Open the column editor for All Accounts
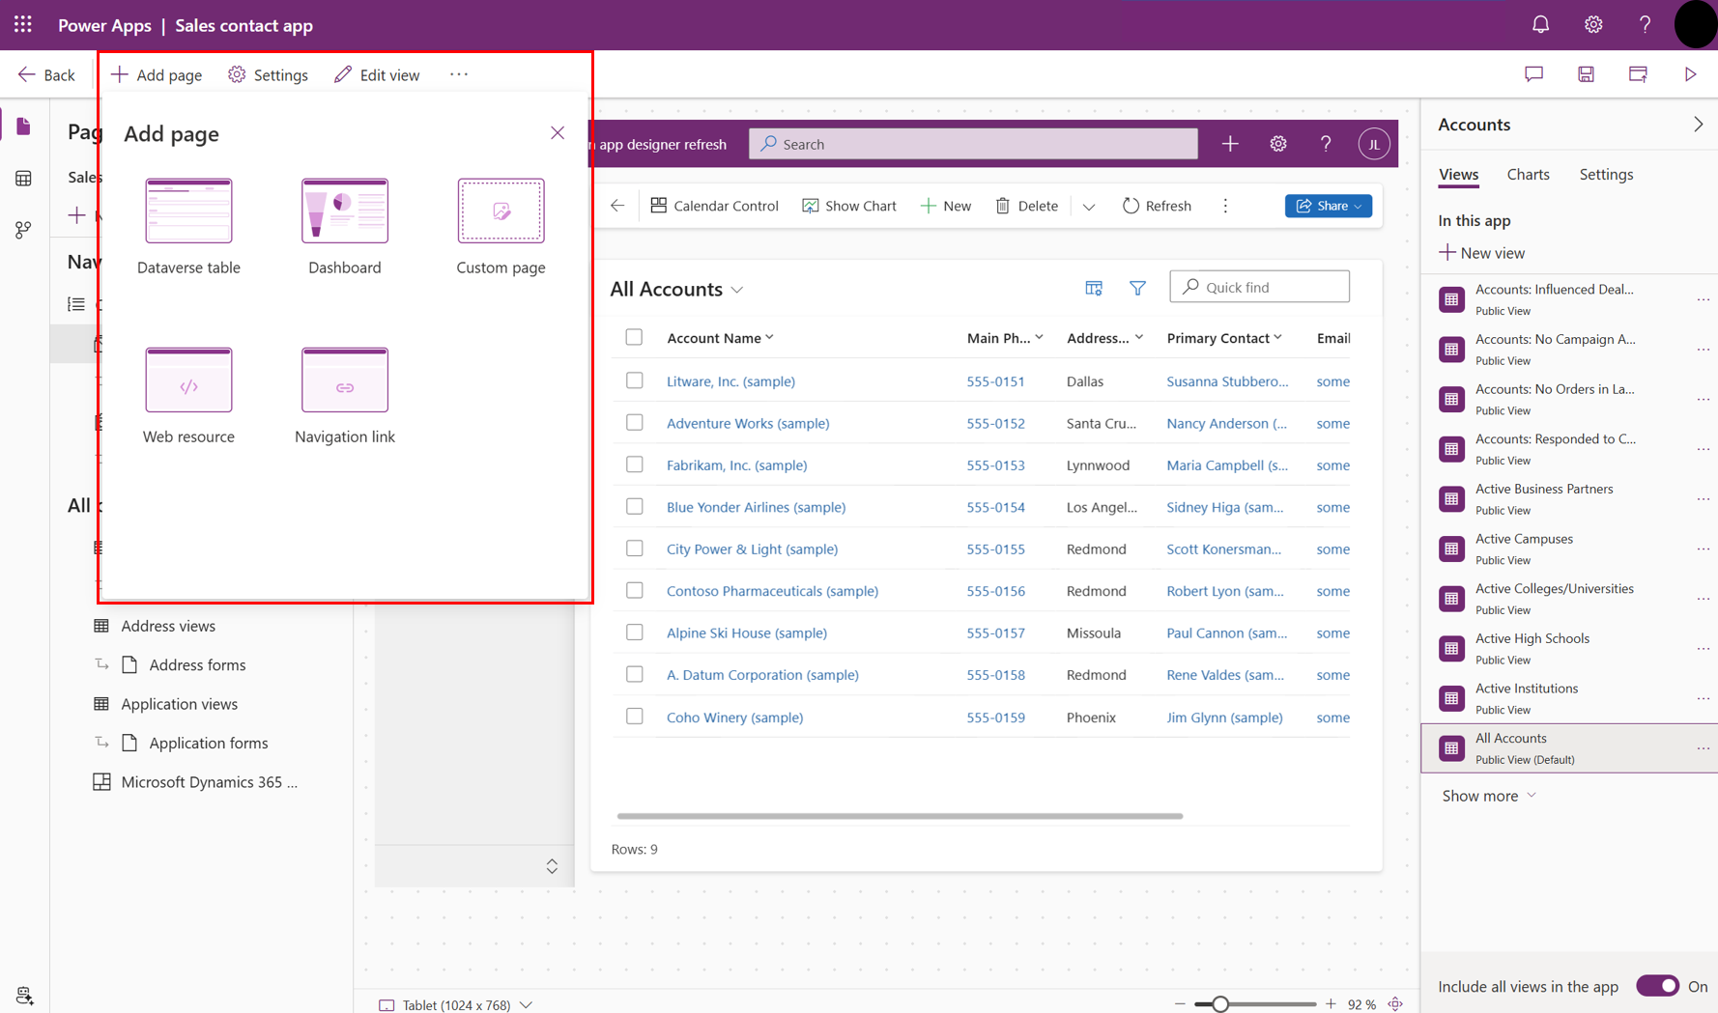Viewport: 1718px width, 1013px height. tap(1093, 287)
